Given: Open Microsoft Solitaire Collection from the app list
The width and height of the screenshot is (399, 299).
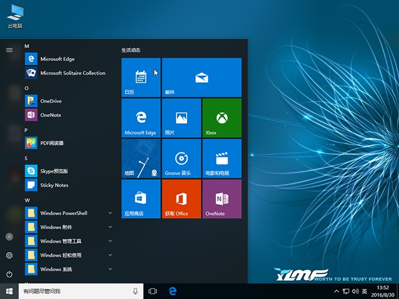Looking at the screenshot, I should [72, 73].
